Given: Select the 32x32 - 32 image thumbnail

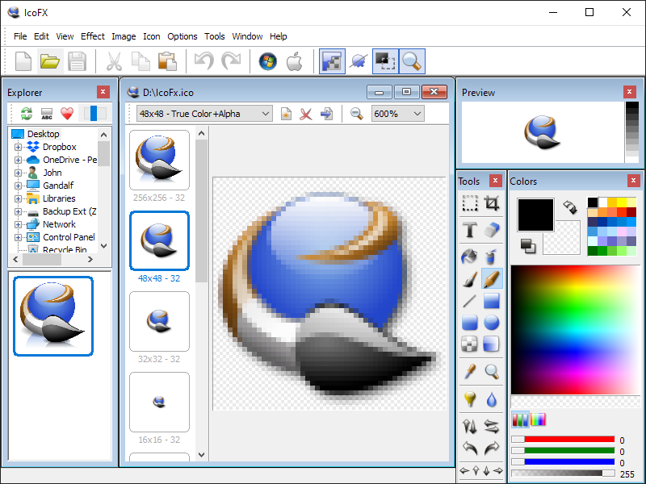Looking at the screenshot, I should [x=159, y=321].
